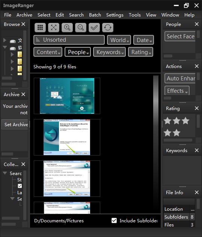Image resolution: width=202 pixels, height=237 pixels.
Task: Click the checkmark select-all icon
Action: (x=94, y=28)
